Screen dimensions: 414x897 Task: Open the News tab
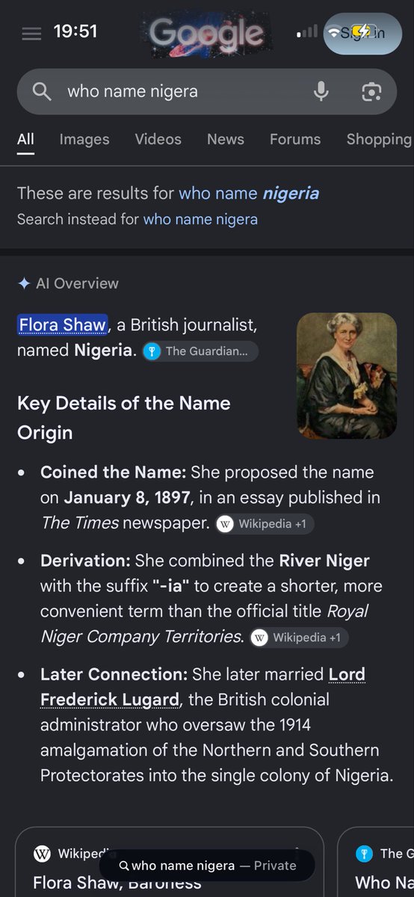(226, 139)
